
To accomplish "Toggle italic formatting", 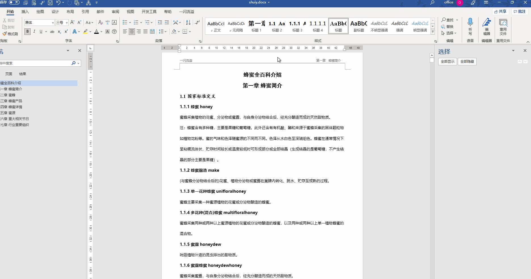I will (x=34, y=32).
